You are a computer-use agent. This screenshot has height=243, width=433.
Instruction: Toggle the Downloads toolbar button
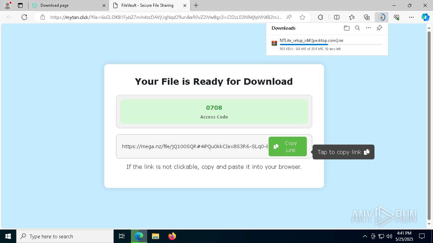coord(382,17)
